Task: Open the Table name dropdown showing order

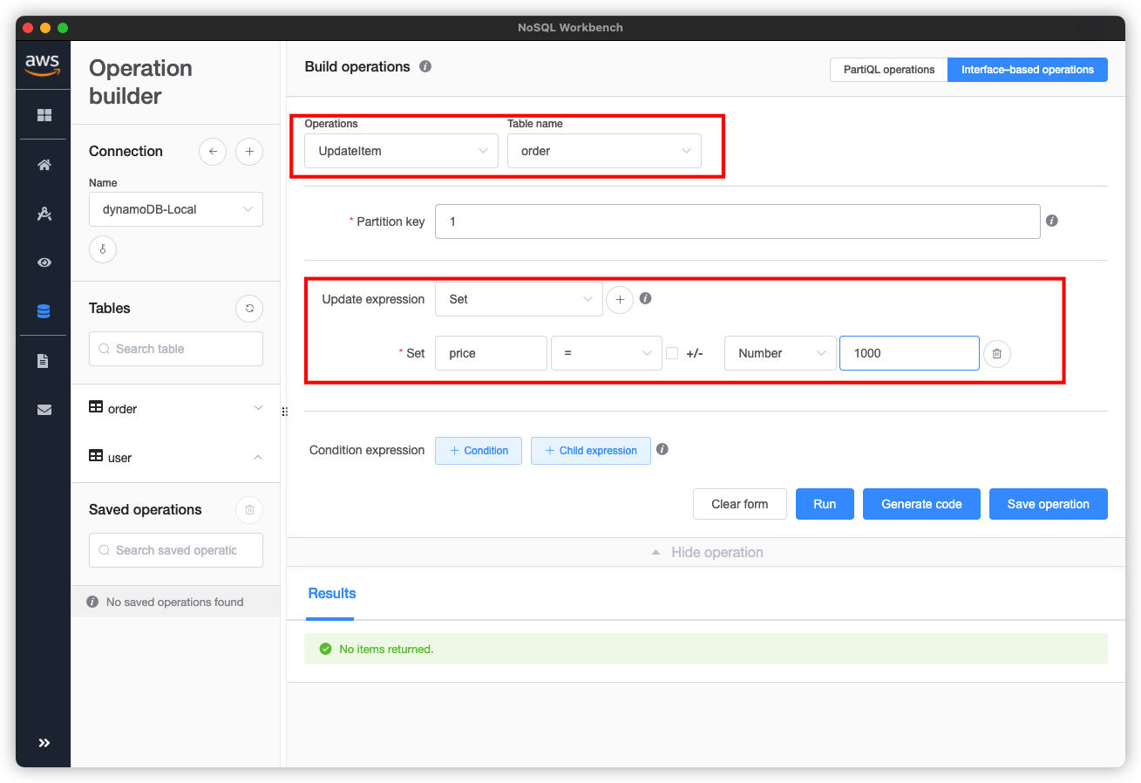Action: click(x=604, y=151)
